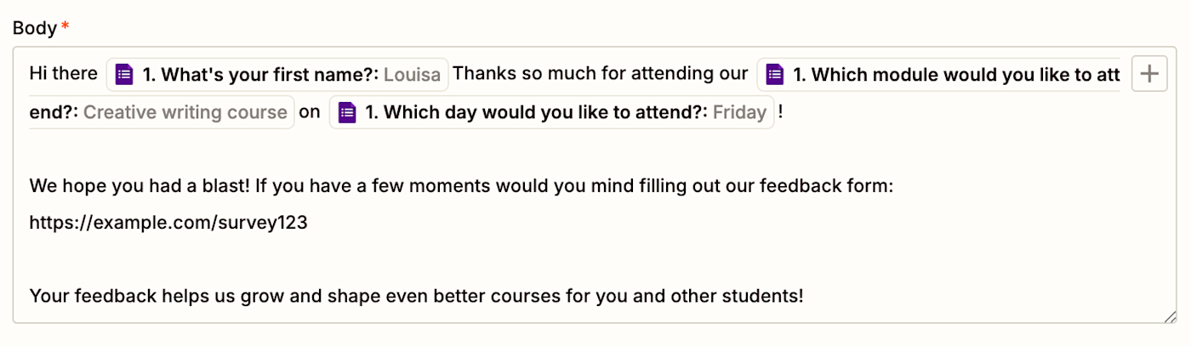Image resolution: width=1191 pixels, height=346 pixels.
Task: Click the "Thanks so much for attending our" text
Action: [x=600, y=74]
